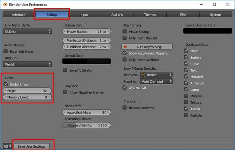Click the Eraser Radius field
235x150 pixels.
click(87, 32)
